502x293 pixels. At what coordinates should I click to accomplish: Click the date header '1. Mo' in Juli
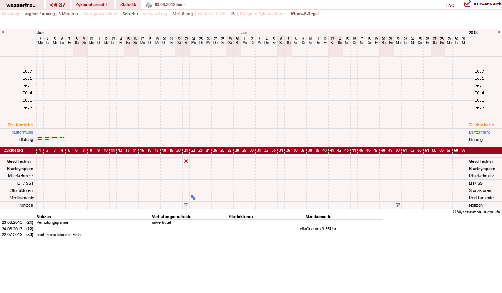(x=245, y=41)
